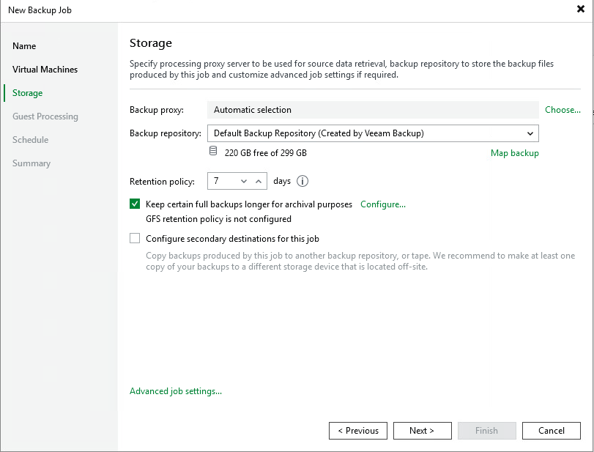Image resolution: width=594 pixels, height=452 pixels.
Task: Click inside the retention days value field
Action: pyautogui.click(x=221, y=181)
